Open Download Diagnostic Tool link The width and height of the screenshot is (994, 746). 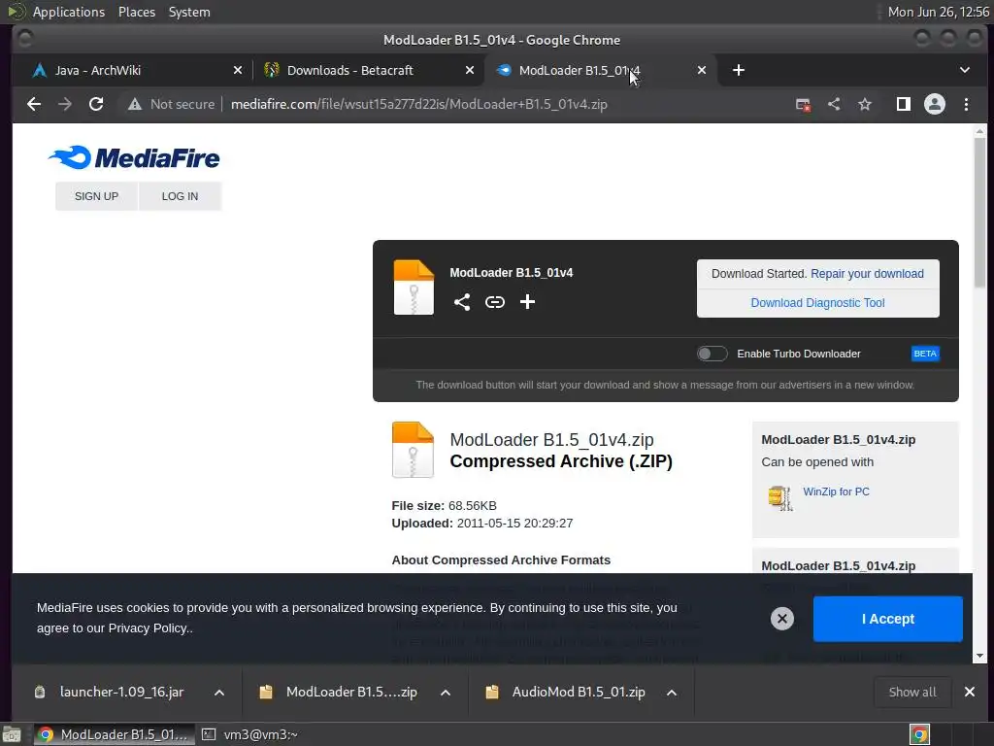click(817, 303)
